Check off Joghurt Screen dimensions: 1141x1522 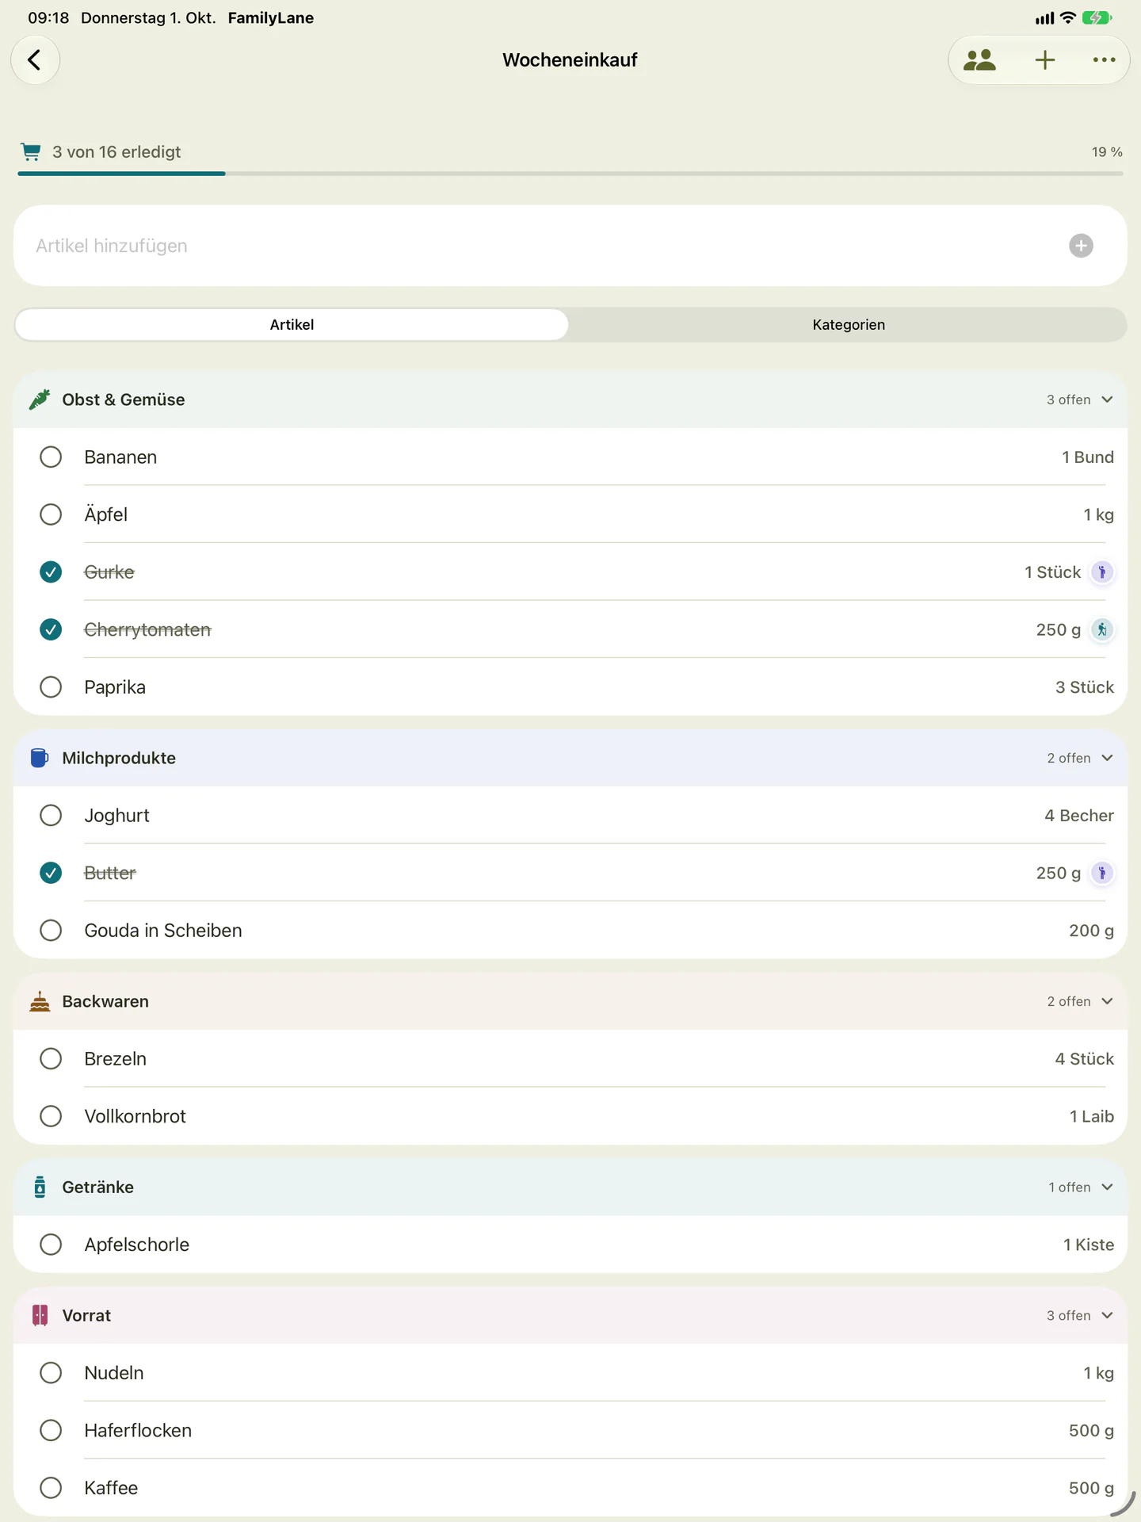coord(51,816)
